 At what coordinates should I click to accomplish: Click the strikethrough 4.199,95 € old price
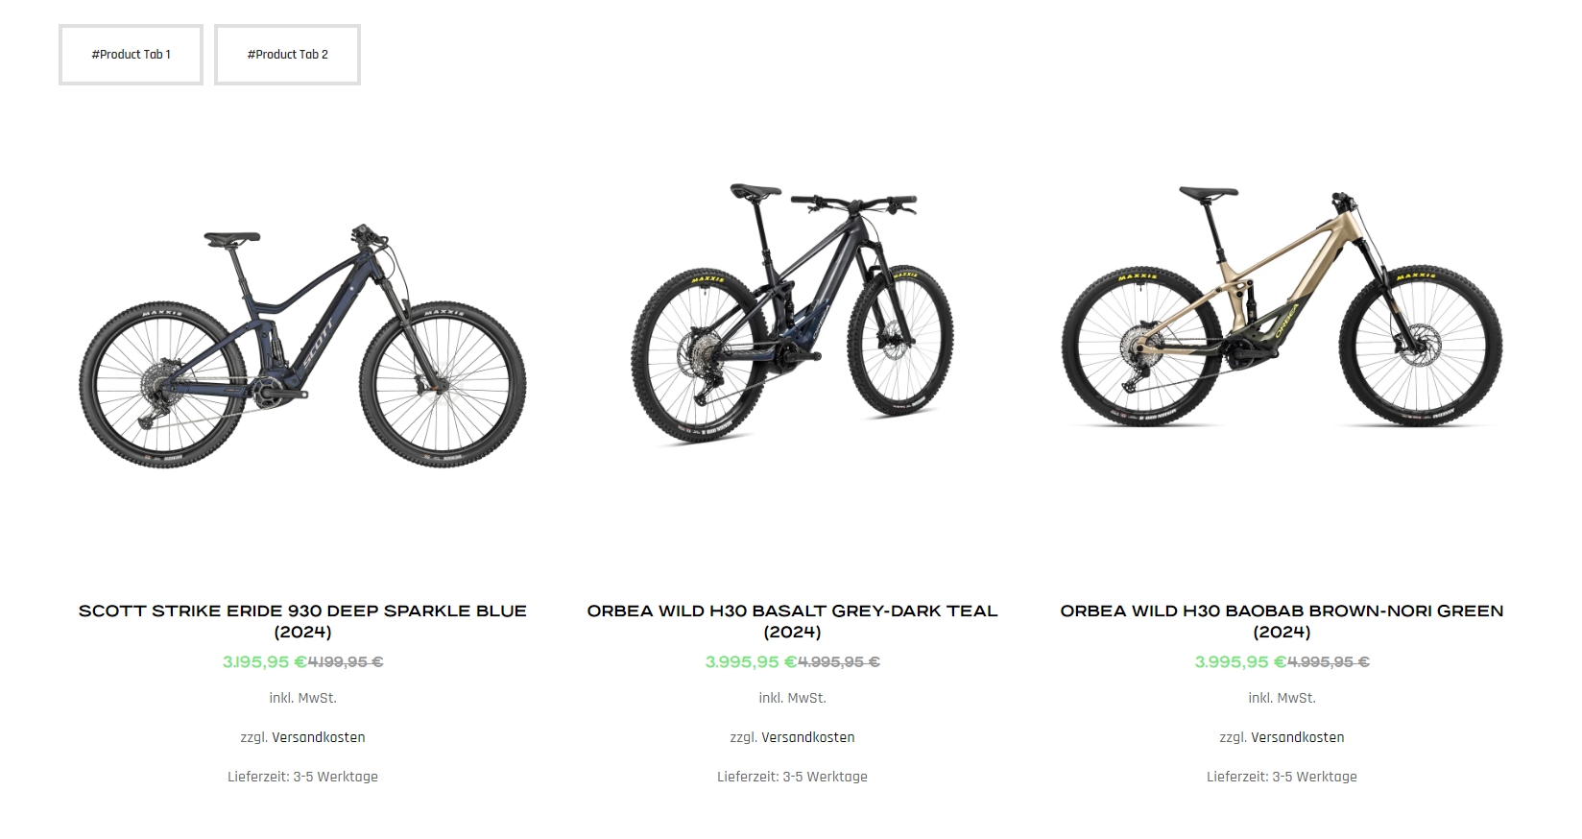tap(346, 661)
